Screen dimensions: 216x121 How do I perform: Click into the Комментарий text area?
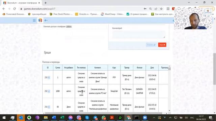click(139, 34)
